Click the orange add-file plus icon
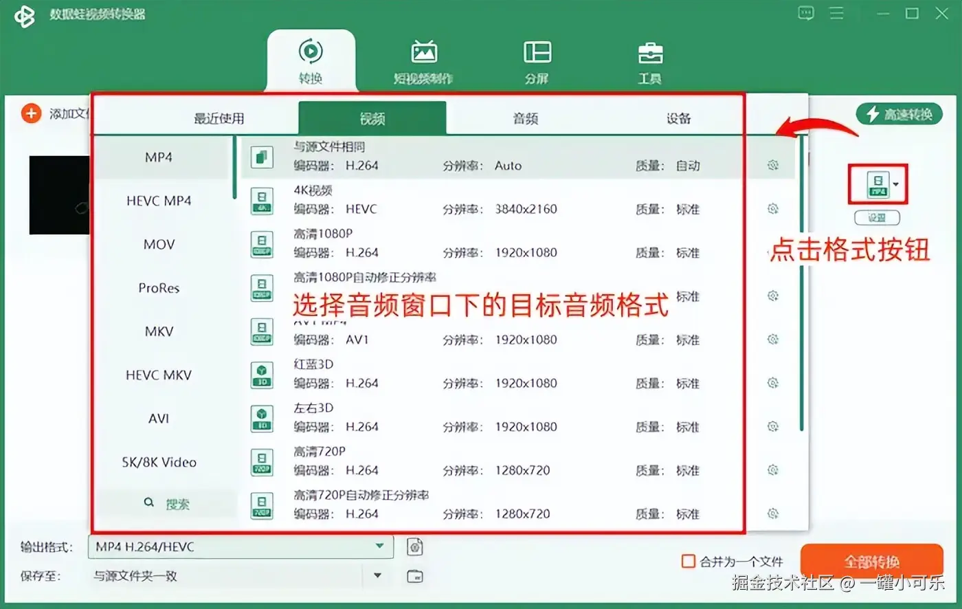 tap(31, 113)
